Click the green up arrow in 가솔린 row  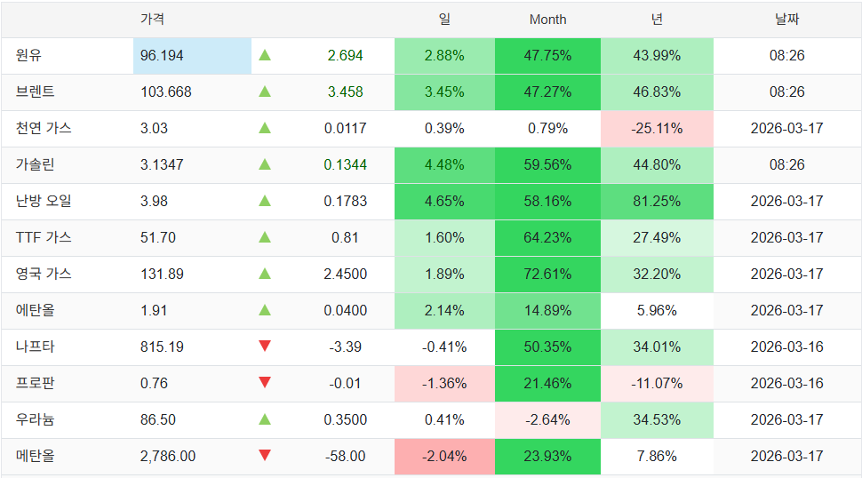tap(265, 164)
